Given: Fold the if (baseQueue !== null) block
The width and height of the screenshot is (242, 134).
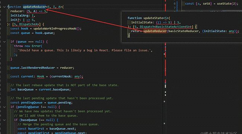Looking at the screenshot, I should pos(4,120).
